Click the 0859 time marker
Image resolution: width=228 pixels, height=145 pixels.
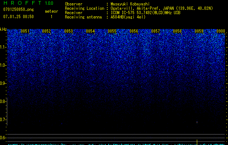(199, 31)
